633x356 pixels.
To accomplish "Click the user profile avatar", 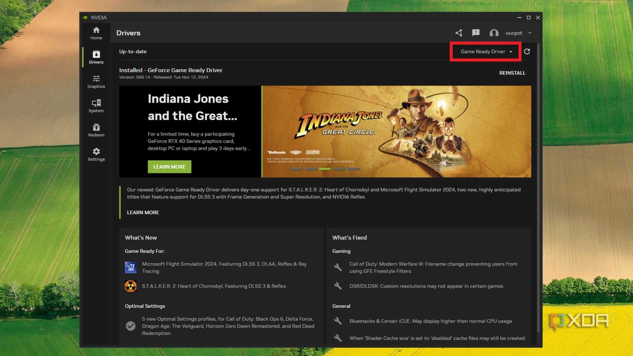I will click(494, 33).
